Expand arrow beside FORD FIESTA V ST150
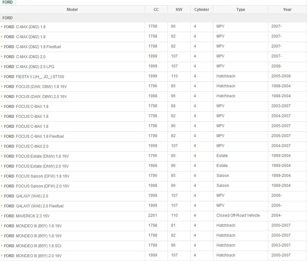 click(2, 76)
